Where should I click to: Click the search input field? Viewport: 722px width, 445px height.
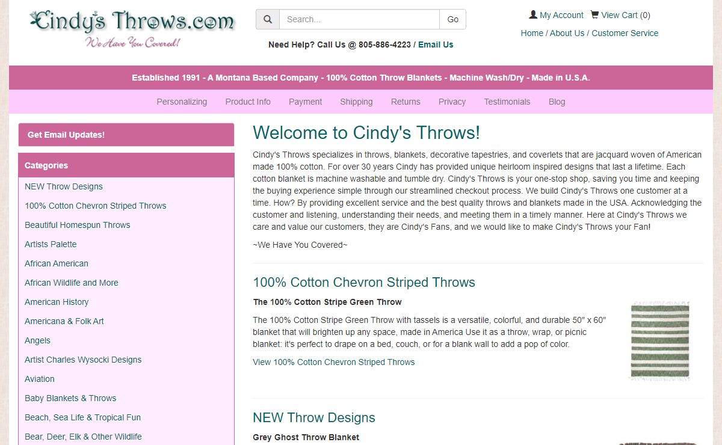(359, 19)
